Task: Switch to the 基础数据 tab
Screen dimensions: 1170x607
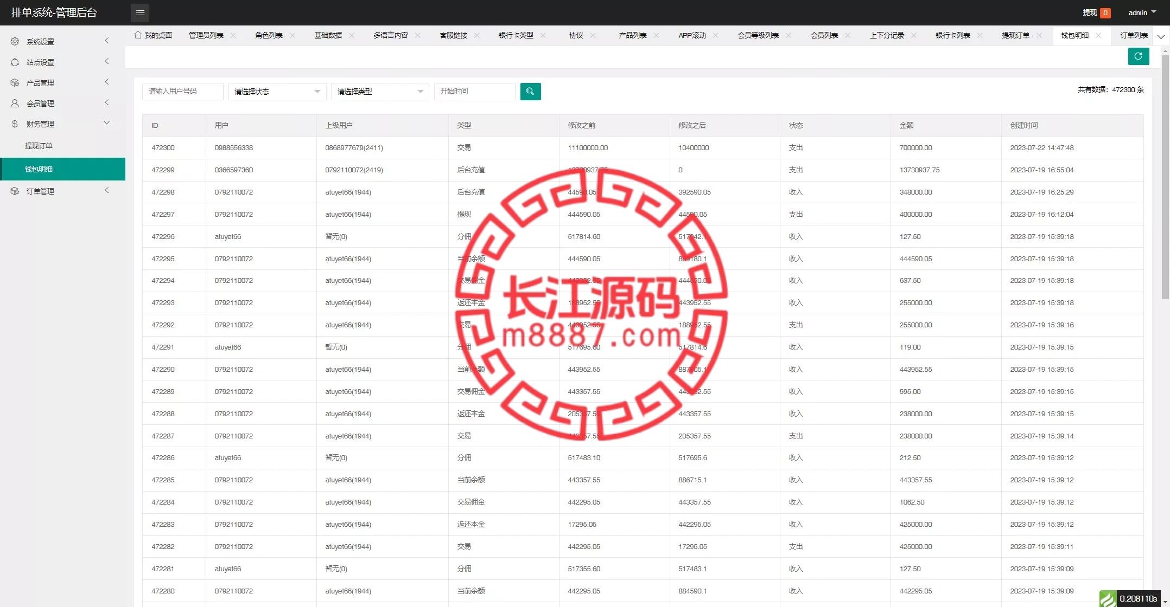Action: pyautogui.click(x=328, y=35)
